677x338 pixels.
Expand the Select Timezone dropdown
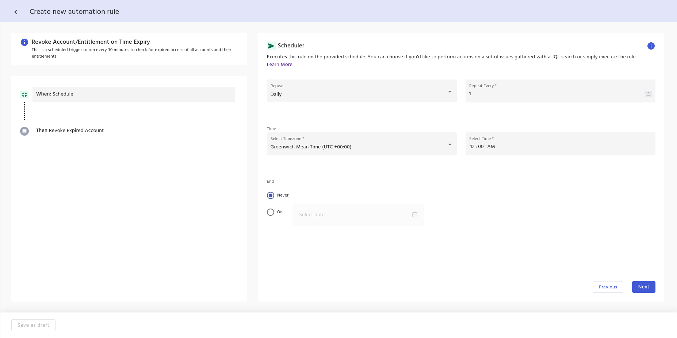pos(450,145)
